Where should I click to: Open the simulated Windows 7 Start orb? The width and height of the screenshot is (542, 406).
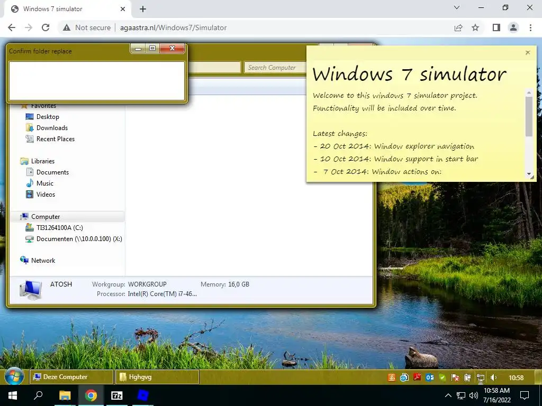click(14, 376)
